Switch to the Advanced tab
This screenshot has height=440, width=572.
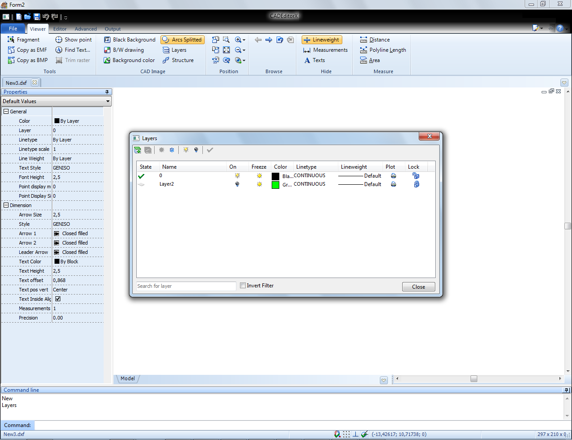point(86,29)
